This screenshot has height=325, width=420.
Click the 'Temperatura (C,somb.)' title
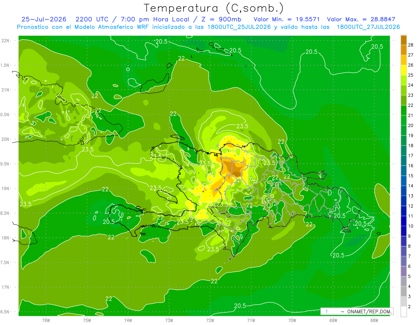point(214,8)
